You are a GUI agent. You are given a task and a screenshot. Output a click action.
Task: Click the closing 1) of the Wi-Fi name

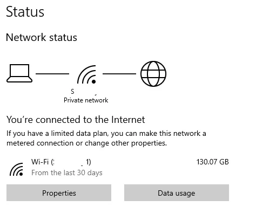(x=89, y=162)
